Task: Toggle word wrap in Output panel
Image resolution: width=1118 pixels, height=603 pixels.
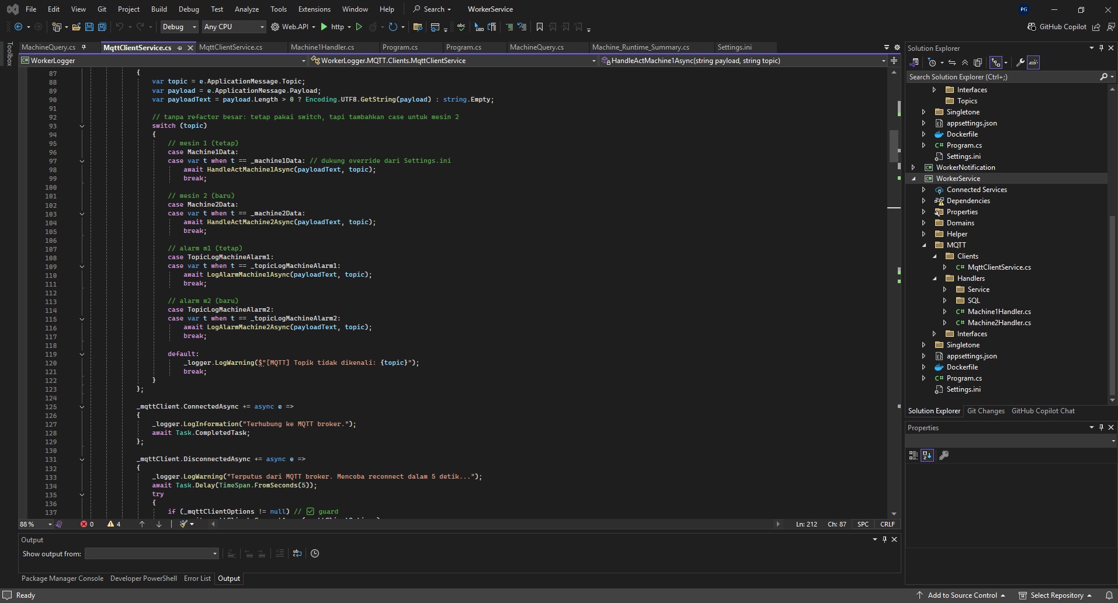Action: (297, 553)
